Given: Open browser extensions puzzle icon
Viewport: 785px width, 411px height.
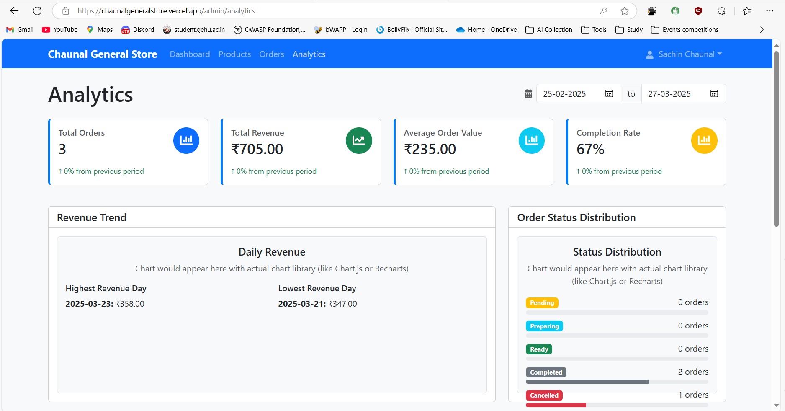Looking at the screenshot, I should pos(721,11).
